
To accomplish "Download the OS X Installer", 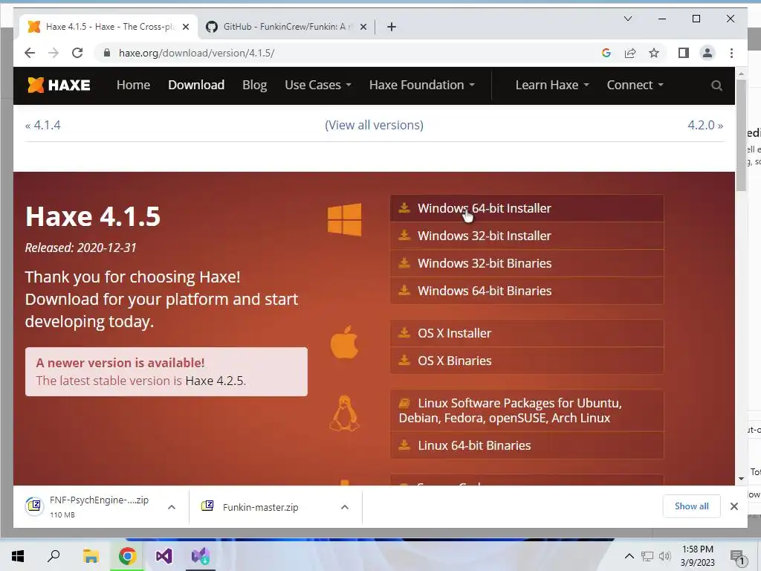I will 527,333.
